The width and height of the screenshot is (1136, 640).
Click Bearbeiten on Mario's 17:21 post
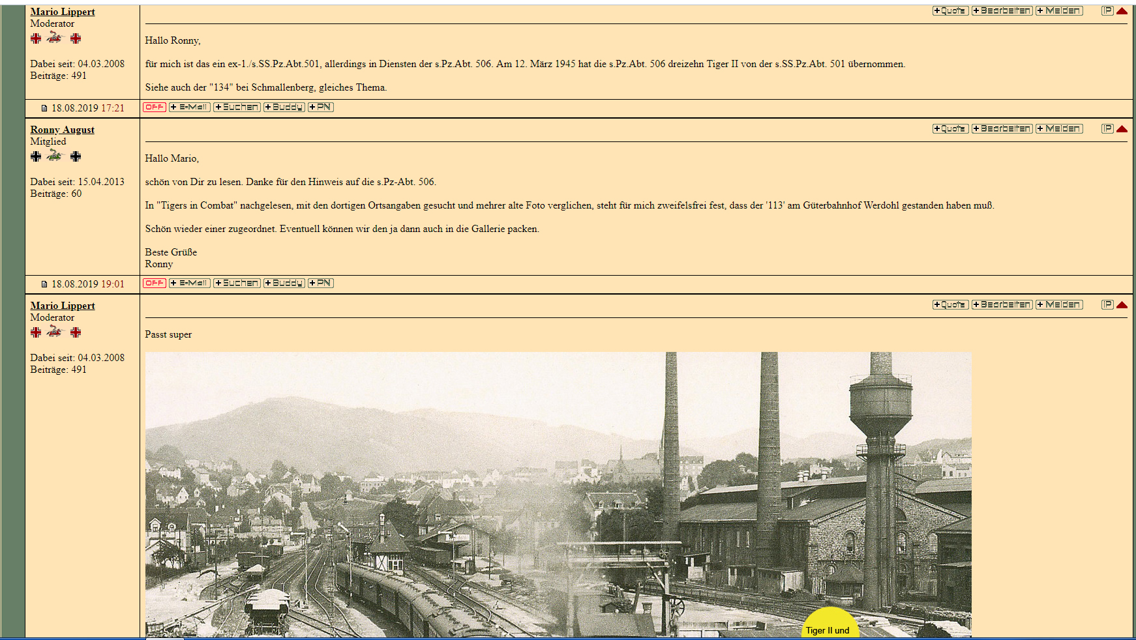click(1002, 11)
